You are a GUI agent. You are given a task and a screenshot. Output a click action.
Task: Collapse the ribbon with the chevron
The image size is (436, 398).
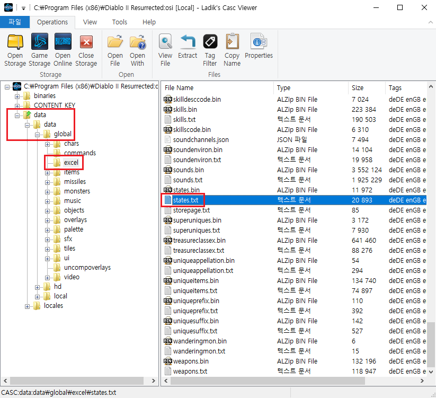pos(431,22)
